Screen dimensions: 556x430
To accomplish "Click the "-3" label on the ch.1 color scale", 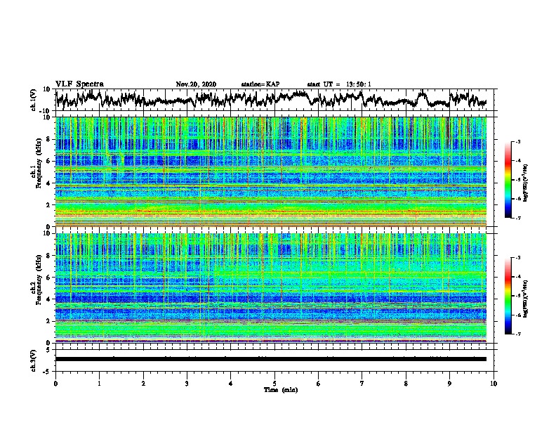I will tap(518, 142).
